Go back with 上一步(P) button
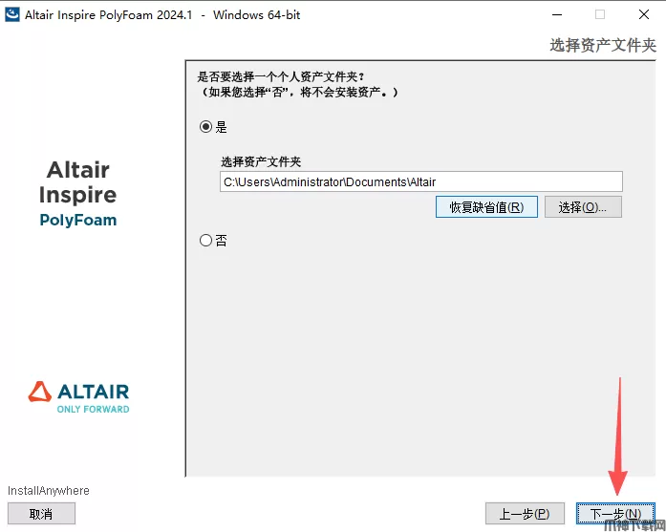 point(525,514)
